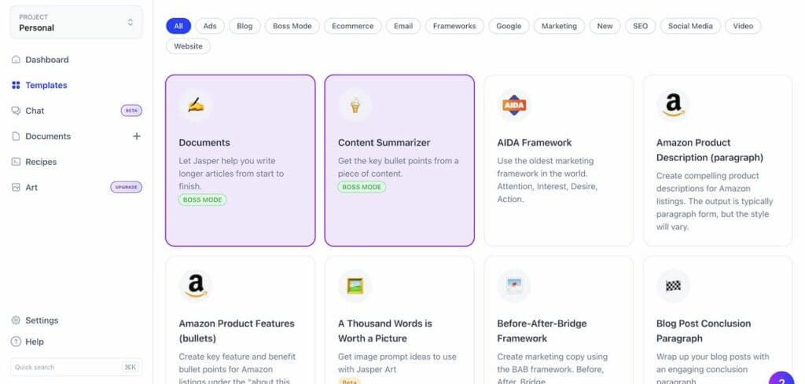Open Settings in the sidebar
The image size is (805, 384).
42,320
